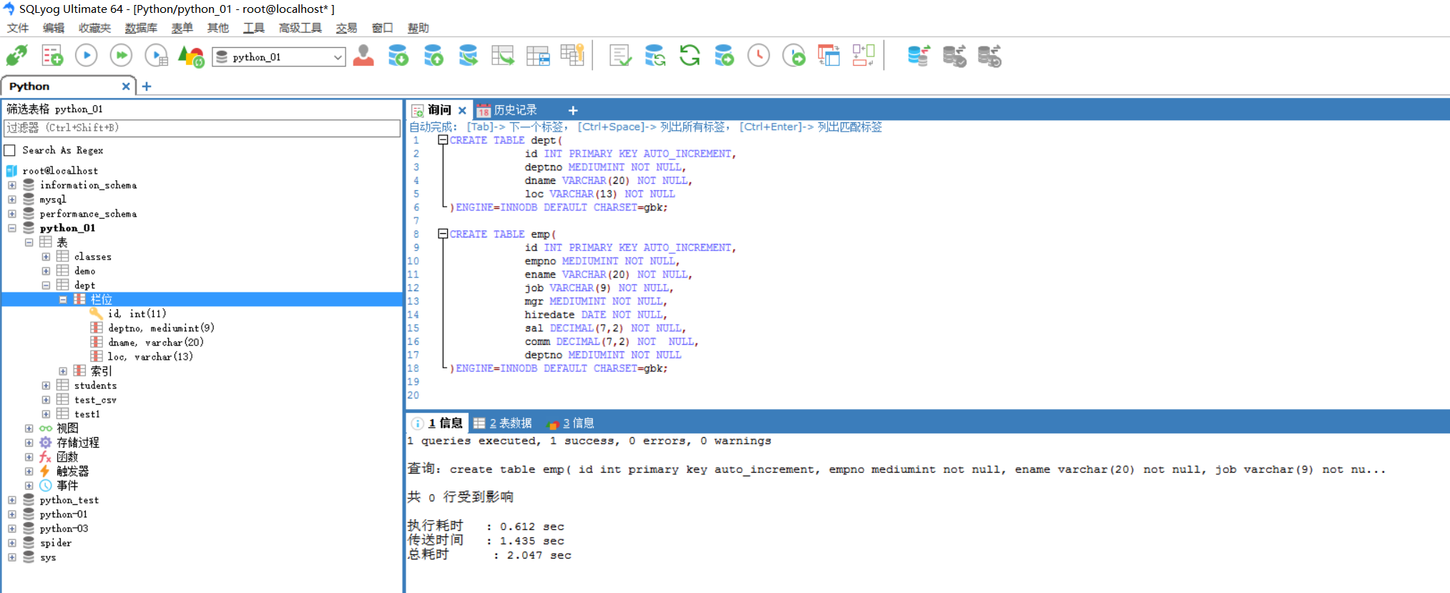Click the copy database to host icon

pyautogui.click(x=469, y=56)
